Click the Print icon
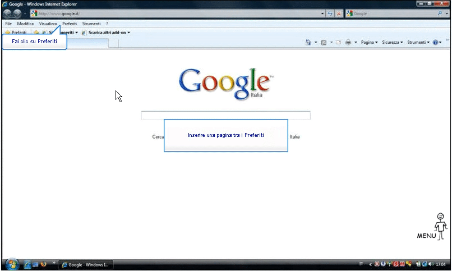This screenshot has height=271, width=452. pos(348,43)
